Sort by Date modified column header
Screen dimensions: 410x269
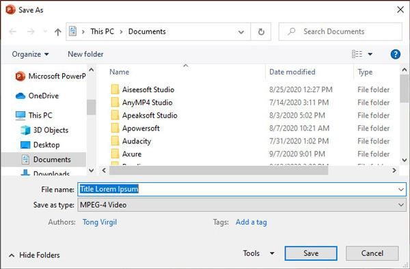[x=292, y=72]
